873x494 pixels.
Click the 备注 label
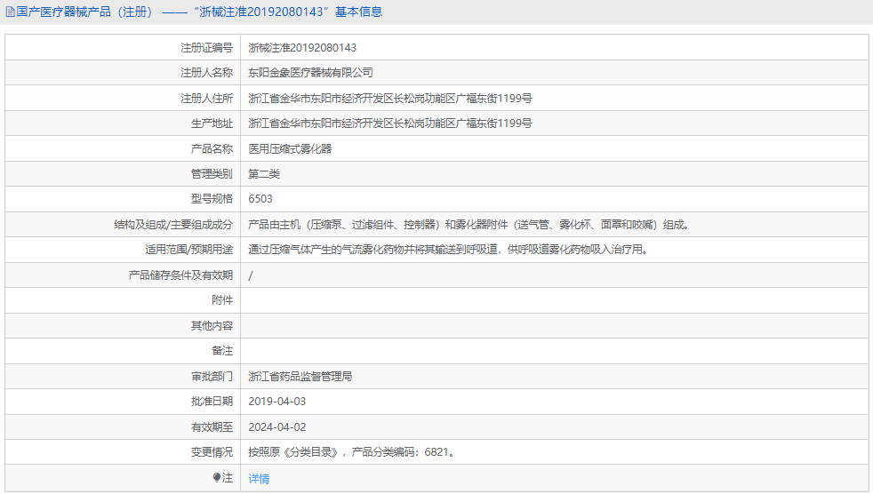[x=222, y=351]
